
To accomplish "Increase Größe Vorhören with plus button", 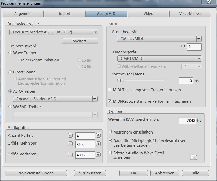I will tap(98, 155).
